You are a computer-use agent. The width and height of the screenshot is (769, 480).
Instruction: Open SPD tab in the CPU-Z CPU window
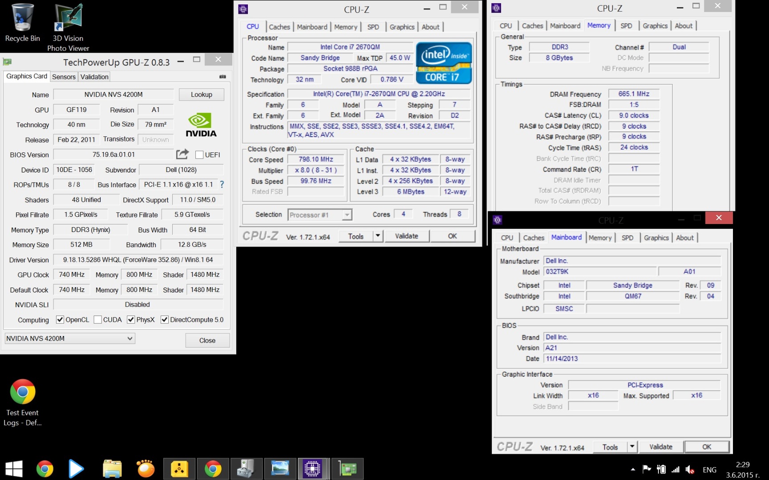(x=373, y=27)
